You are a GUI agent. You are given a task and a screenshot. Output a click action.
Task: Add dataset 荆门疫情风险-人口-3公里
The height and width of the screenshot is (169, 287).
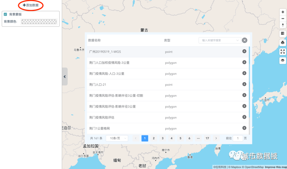click(244, 73)
